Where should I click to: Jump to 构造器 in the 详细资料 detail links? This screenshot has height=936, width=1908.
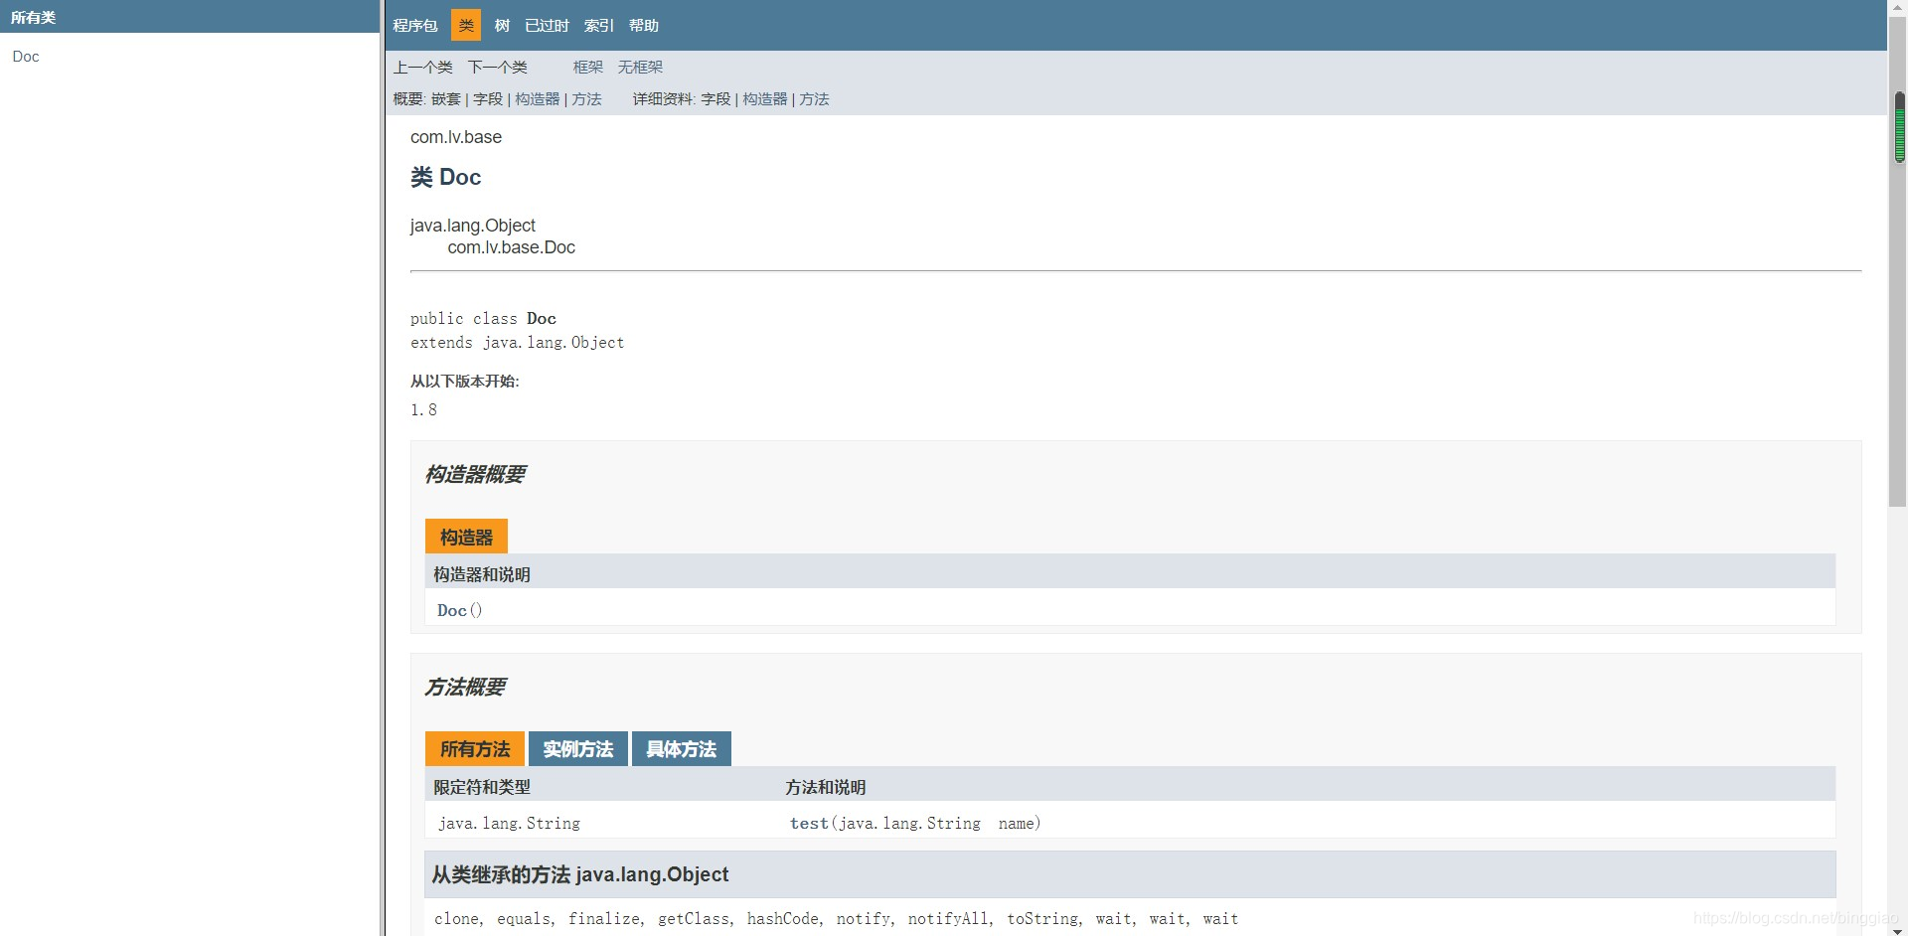pyautogui.click(x=765, y=99)
